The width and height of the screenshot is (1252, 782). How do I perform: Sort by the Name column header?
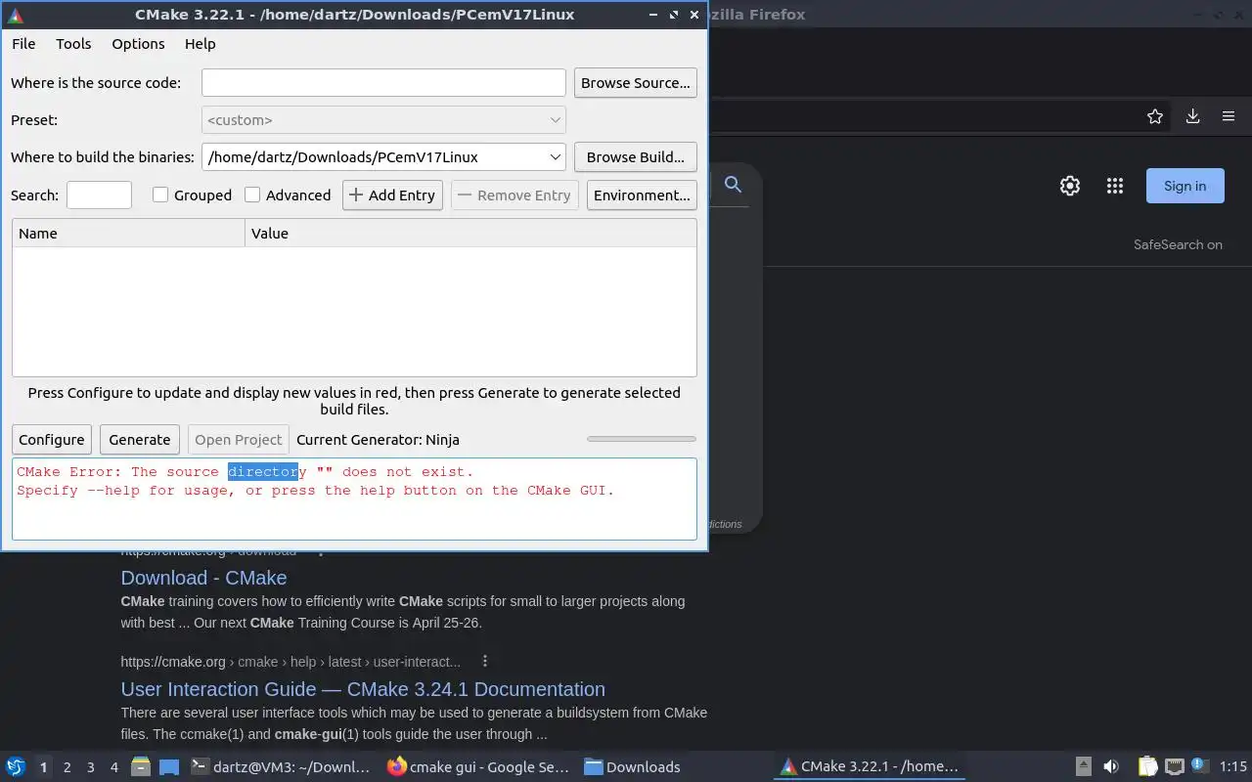click(128, 234)
